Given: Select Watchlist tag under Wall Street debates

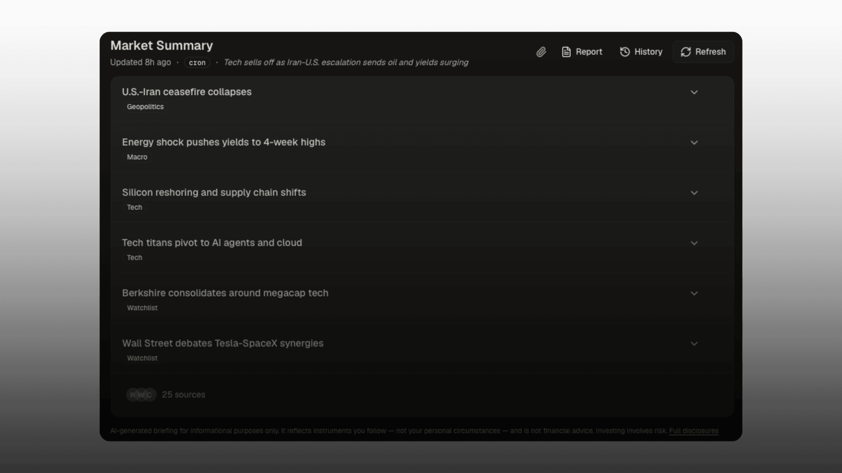Looking at the screenshot, I should pos(142,358).
